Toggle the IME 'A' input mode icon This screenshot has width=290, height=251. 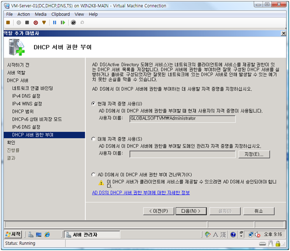[x=215, y=235]
